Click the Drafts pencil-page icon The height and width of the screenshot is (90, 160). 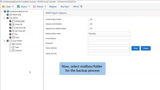(13, 24)
